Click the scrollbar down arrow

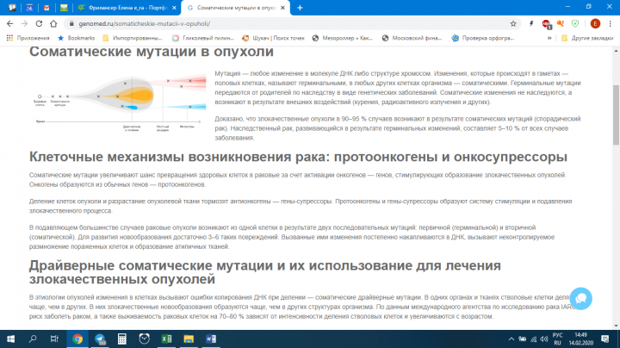point(616,326)
